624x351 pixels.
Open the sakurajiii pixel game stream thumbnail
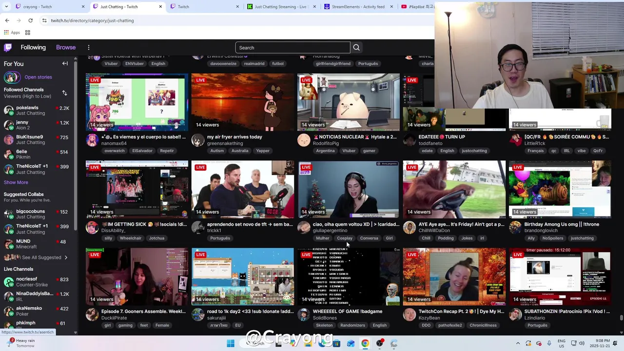click(243, 276)
